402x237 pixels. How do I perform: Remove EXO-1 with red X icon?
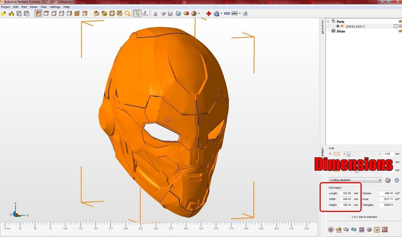(400, 26)
